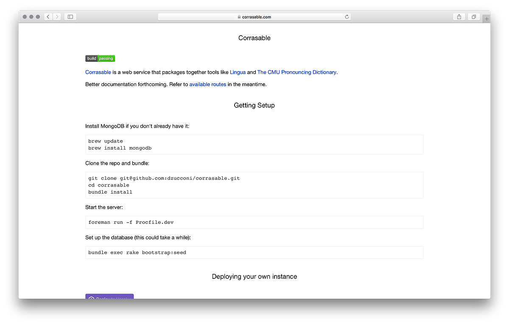Click the padlock icon in address bar
This screenshot has height=325, width=509.
click(x=239, y=17)
